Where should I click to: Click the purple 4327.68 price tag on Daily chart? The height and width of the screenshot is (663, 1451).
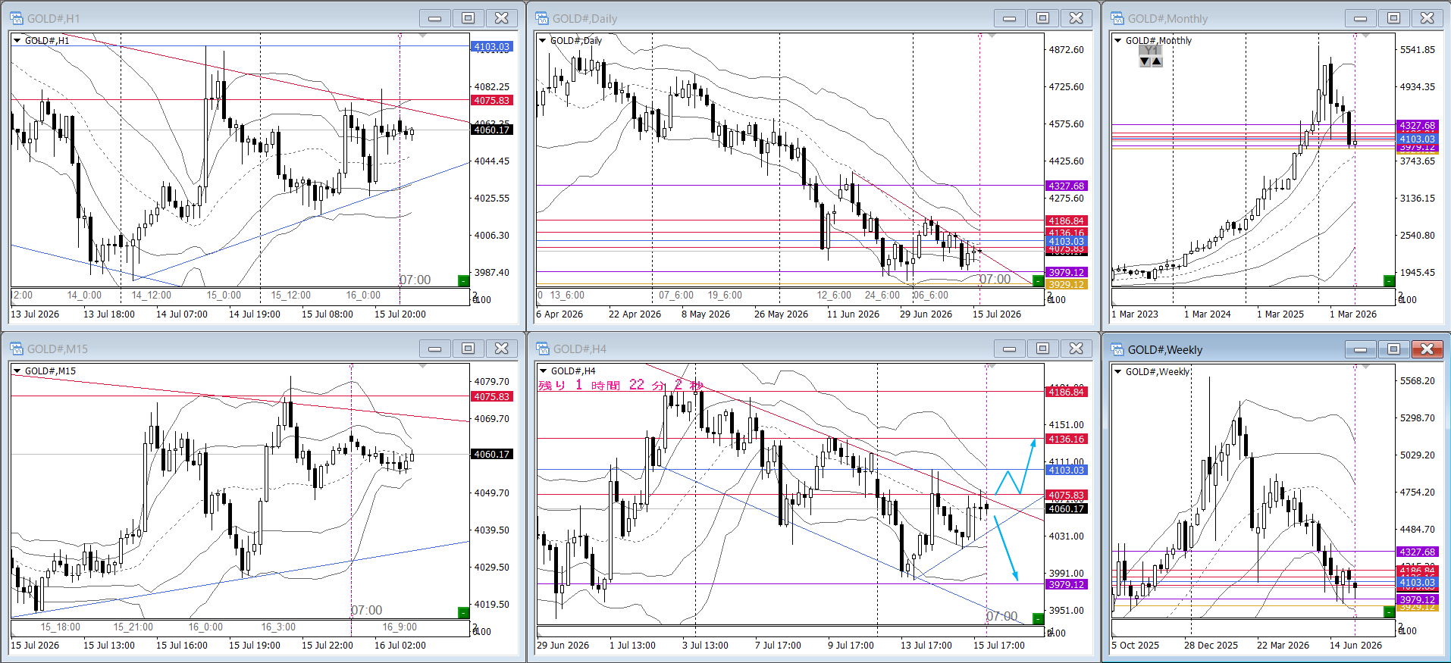[1066, 186]
